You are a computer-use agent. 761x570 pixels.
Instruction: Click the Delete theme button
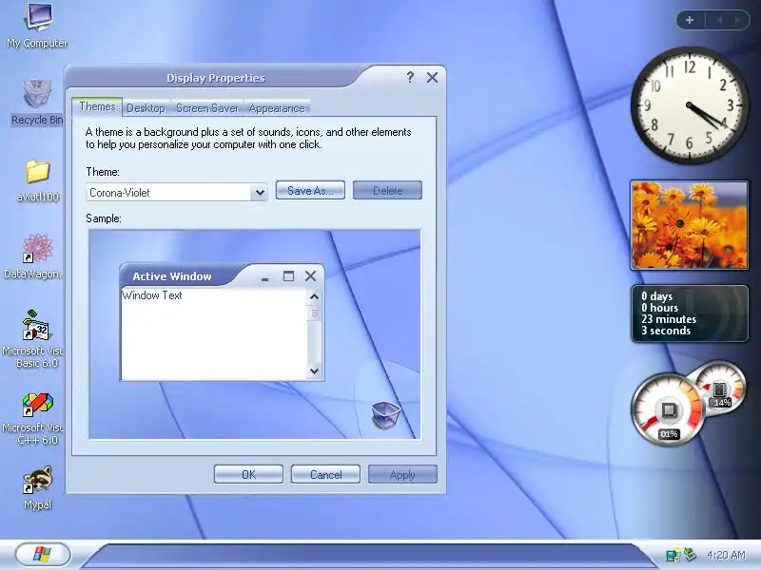point(387,191)
